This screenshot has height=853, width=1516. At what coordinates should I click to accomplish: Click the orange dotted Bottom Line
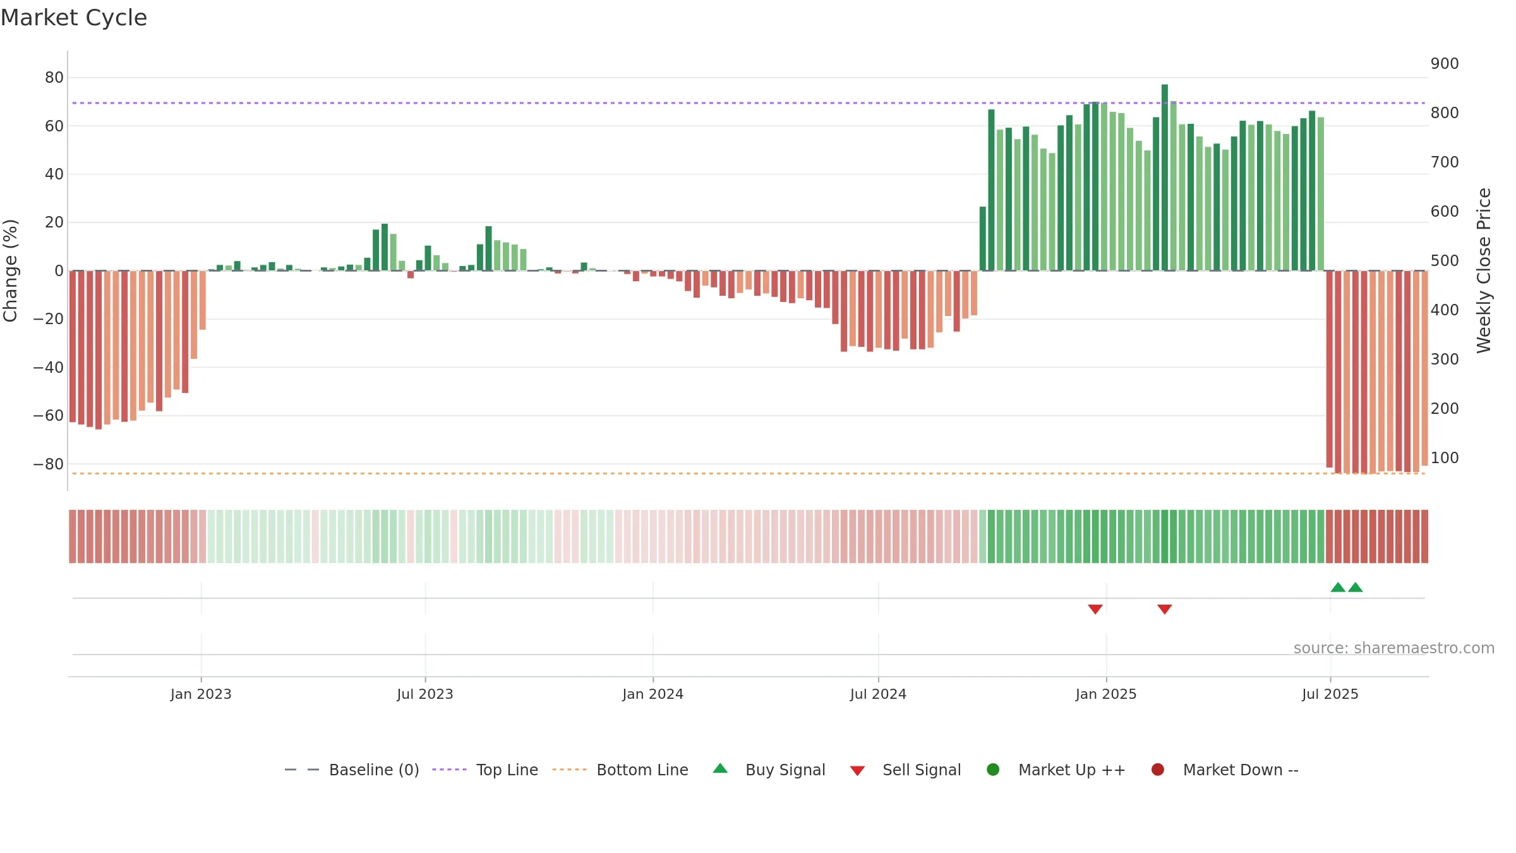(749, 473)
